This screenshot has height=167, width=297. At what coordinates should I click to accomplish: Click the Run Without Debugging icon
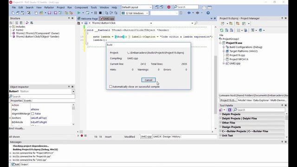[88, 13]
